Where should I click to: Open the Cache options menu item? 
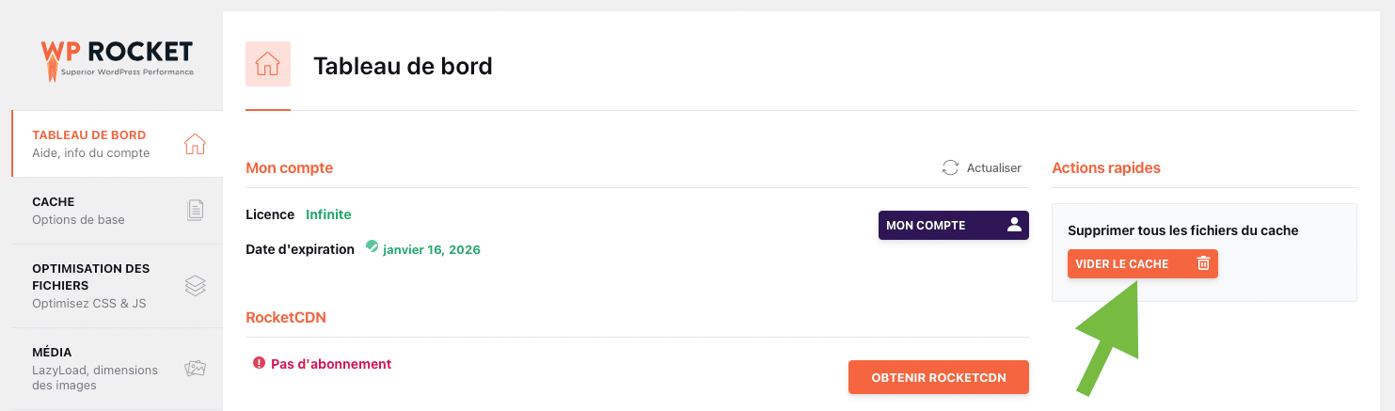[79, 211]
